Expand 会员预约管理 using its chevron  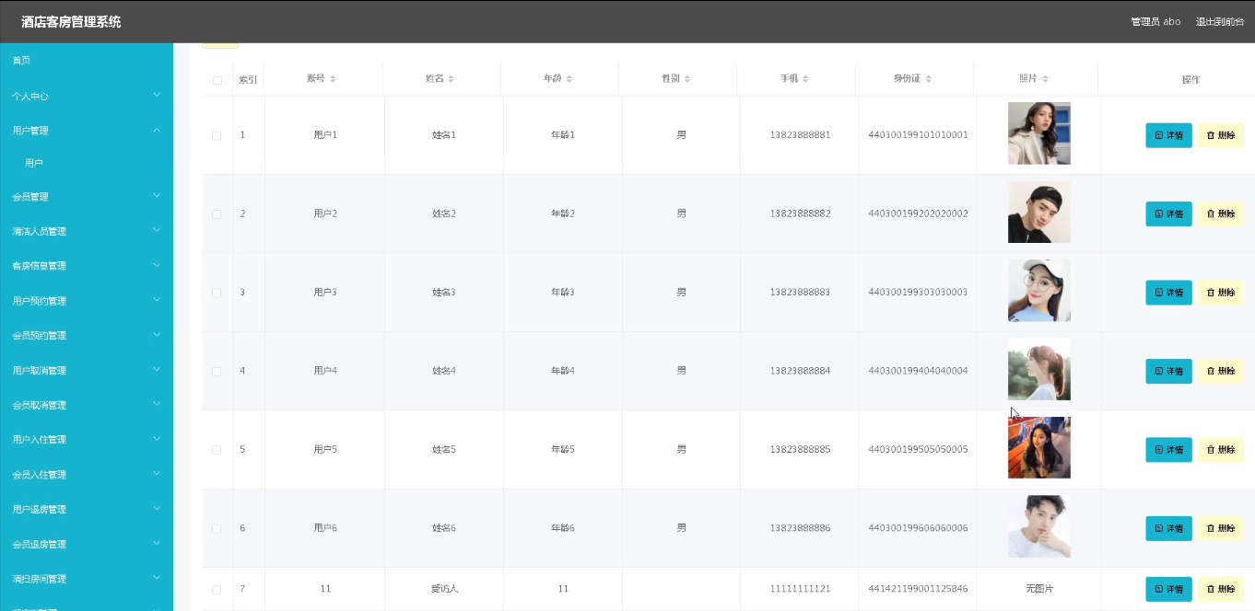pos(157,335)
